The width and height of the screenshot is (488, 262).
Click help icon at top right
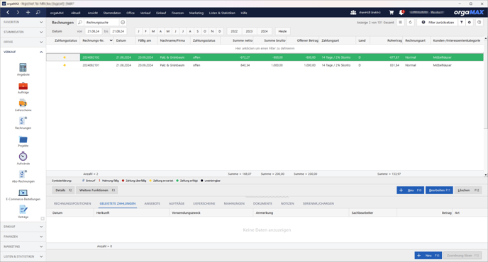(x=479, y=23)
